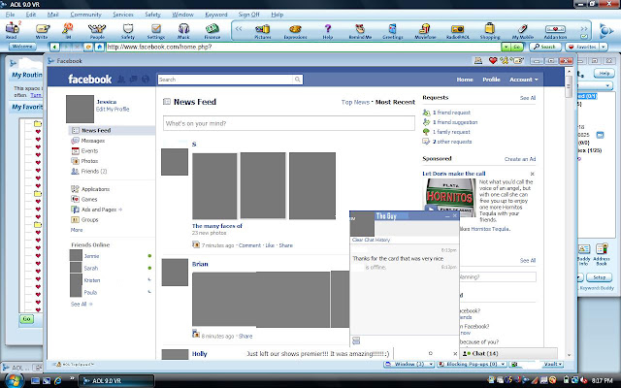Open the Services menu
Image resolution: width=621 pixels, height=388 pixels.
[x=123, y=15]
